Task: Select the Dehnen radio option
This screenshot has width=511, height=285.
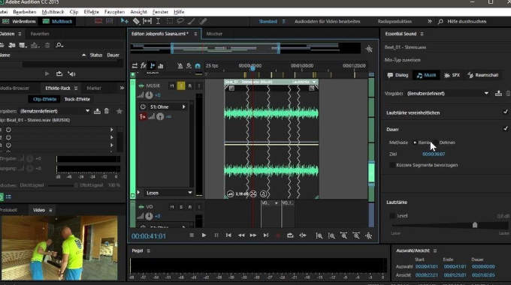Action: point(436,142)
